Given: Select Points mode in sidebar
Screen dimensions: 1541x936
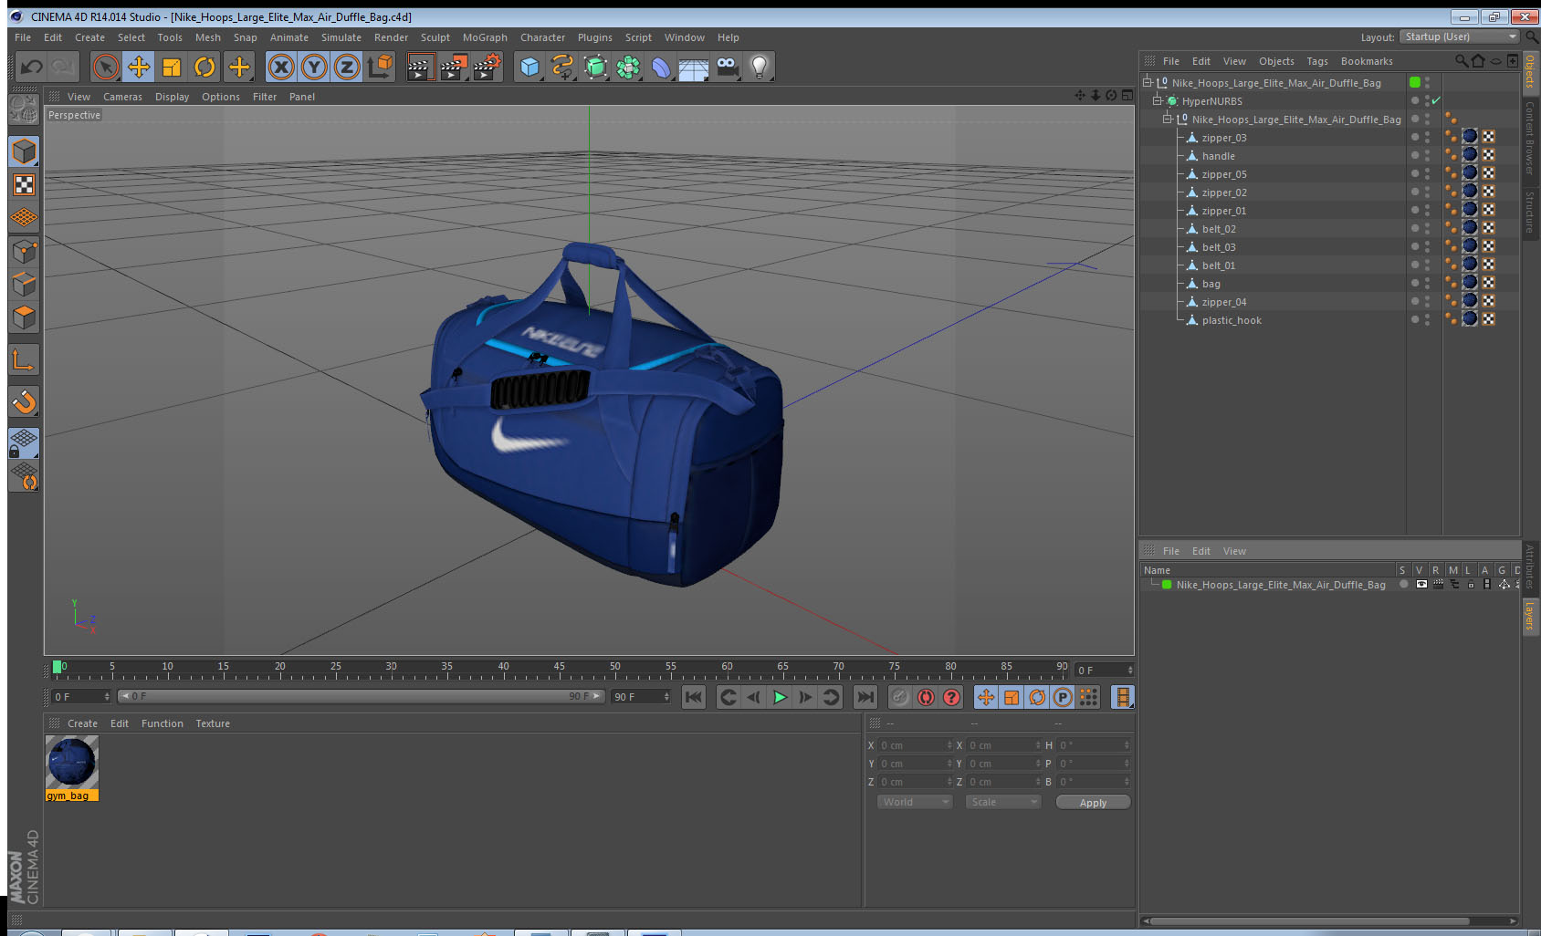Looking at the screenshot, I should [24, 251].
